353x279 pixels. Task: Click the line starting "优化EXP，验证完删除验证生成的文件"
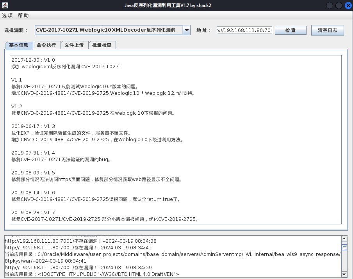[x=71, y=133]
